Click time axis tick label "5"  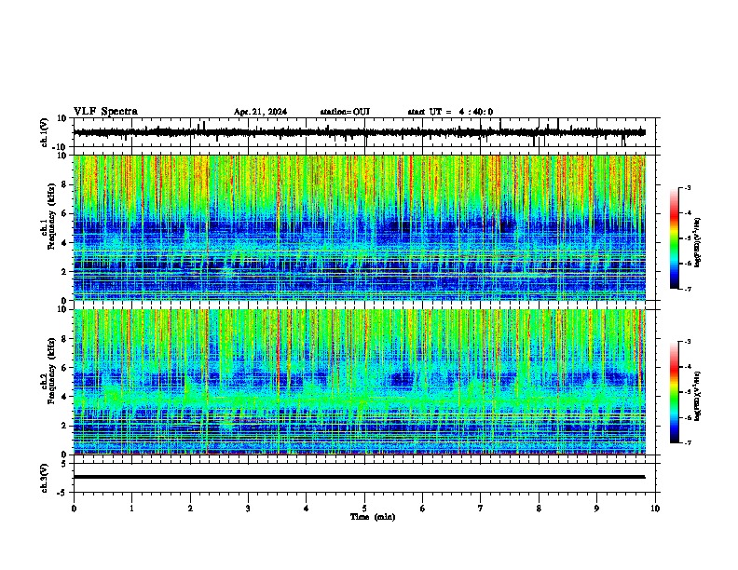click(x=364, y=509)
